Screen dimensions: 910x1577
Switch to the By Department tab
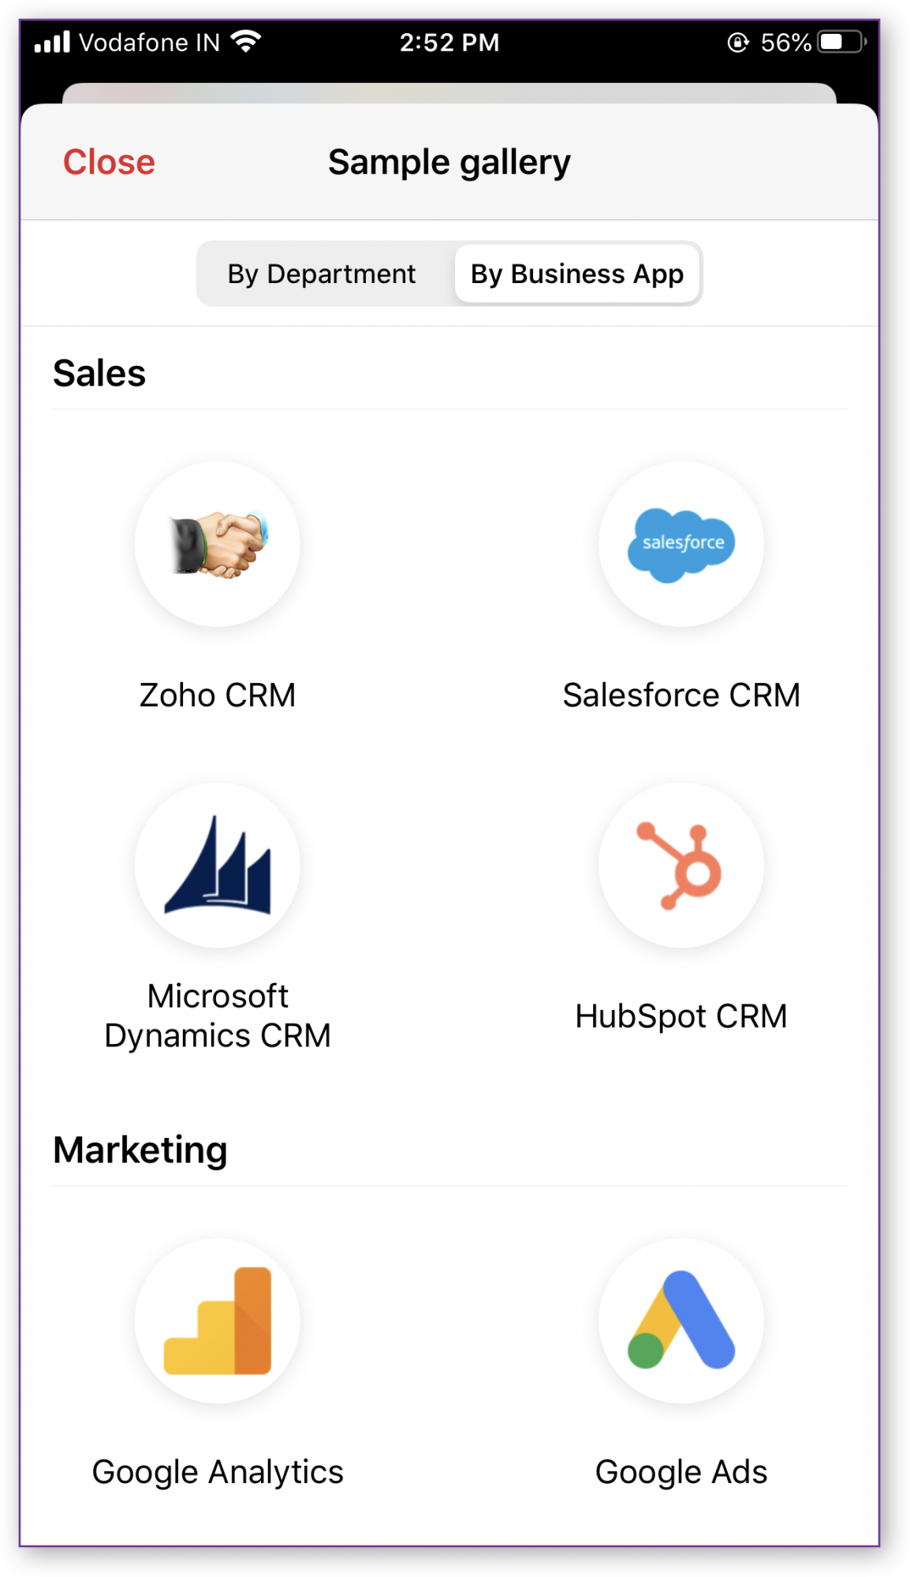pyautogui.click(x=321, y=274)
